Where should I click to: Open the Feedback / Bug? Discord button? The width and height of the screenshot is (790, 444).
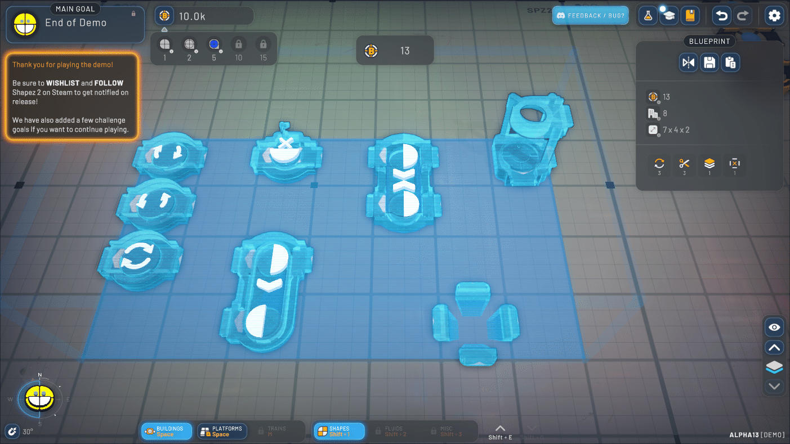[590, 16]
